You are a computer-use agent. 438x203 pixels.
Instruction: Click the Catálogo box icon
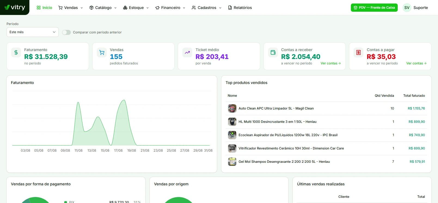tap(91, 8)
